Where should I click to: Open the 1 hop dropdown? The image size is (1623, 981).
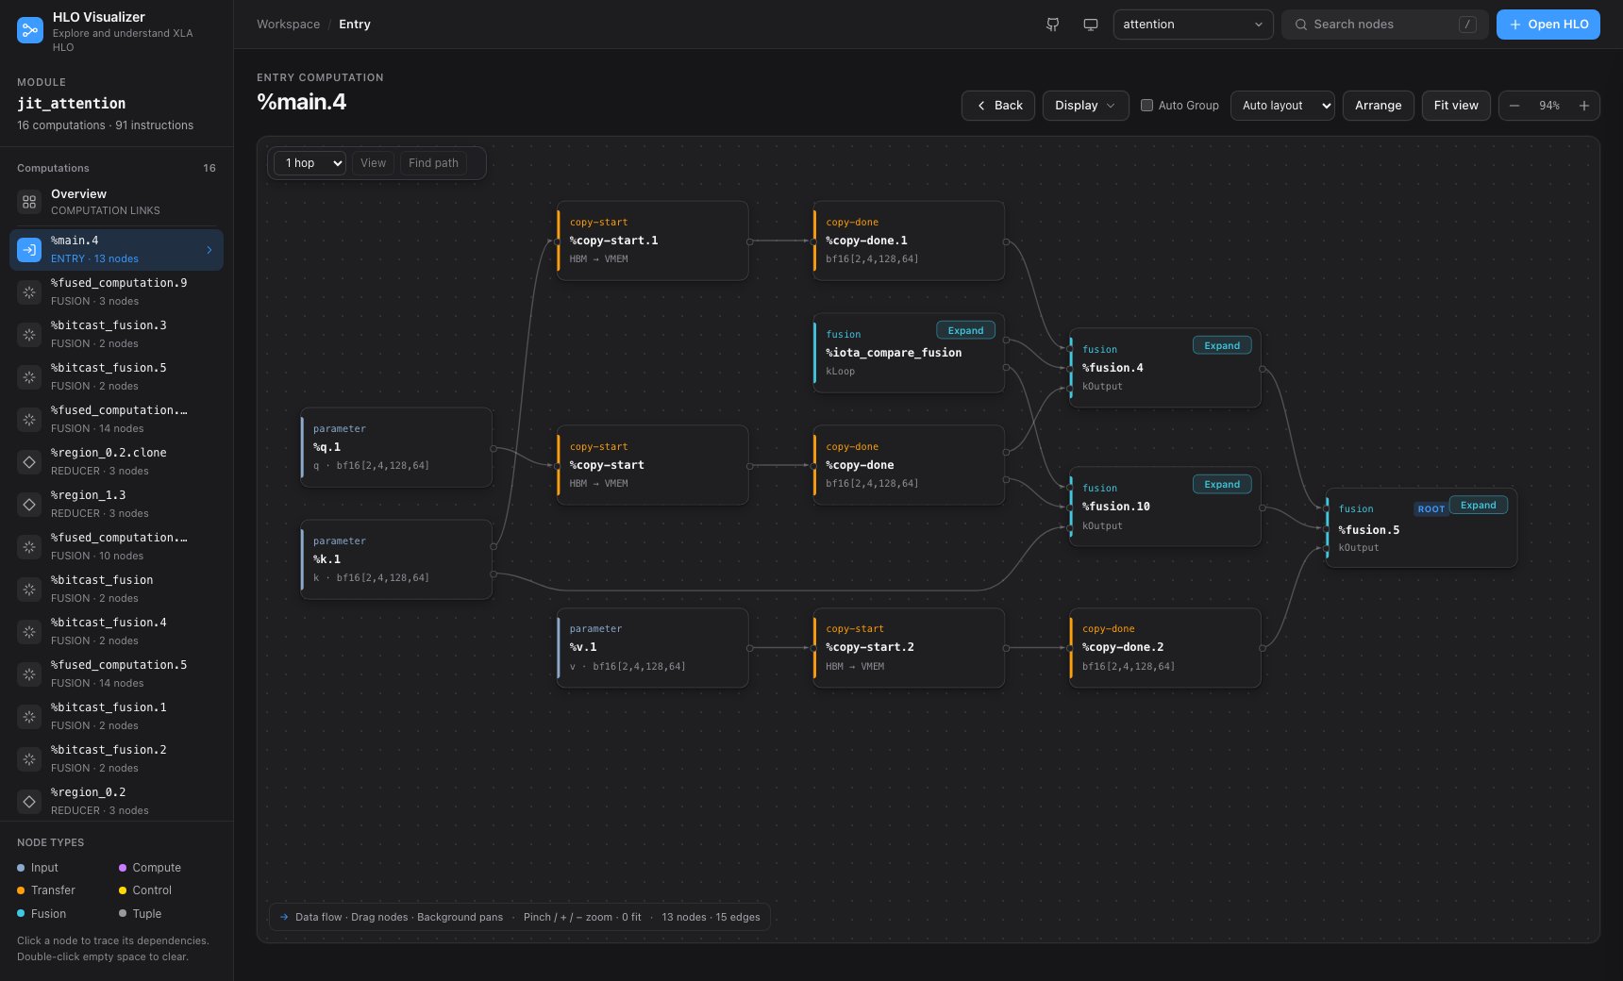pyautogui.click(x=310, y=163)
